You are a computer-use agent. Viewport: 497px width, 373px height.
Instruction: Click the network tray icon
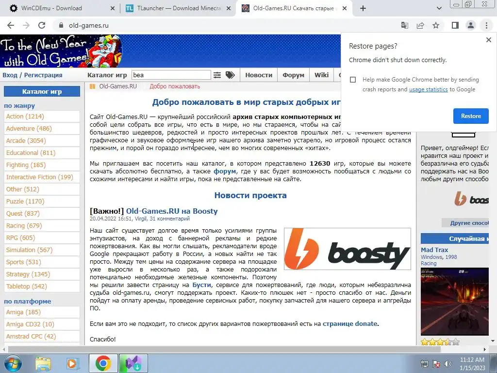click(x=424, y=364)
